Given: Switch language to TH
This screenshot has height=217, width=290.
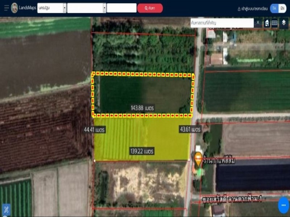Looking at the screenshot, I should click(274, 8).
